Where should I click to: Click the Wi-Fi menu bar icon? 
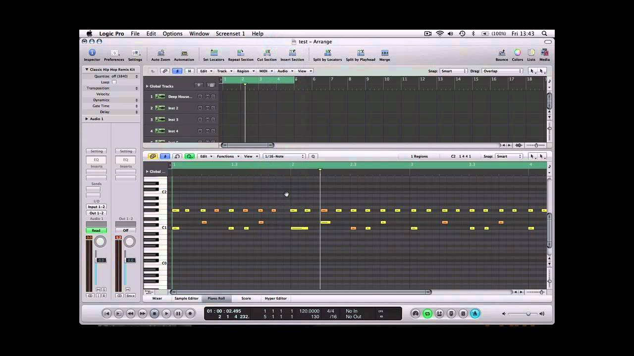(440, 34)
